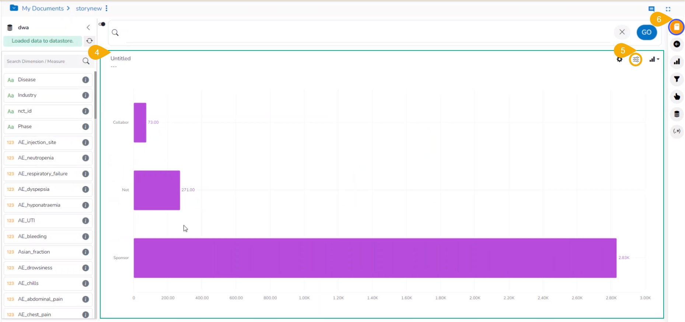Click the magnifier in Search Dimension / Measure
Screen dimensions: 685x322
[x=86, y=61]
